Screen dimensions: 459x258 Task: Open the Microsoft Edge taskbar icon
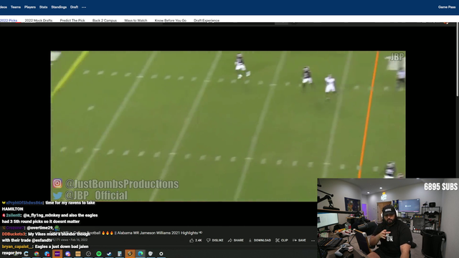click(x=141, y=254)
